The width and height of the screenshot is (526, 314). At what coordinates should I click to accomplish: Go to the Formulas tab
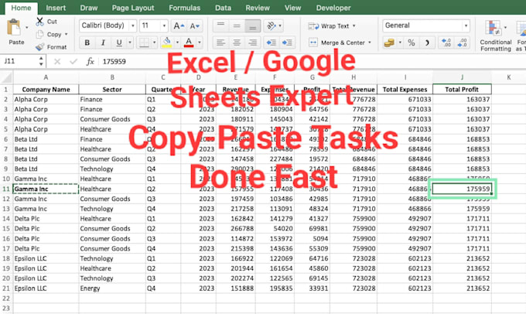[185, 8]
